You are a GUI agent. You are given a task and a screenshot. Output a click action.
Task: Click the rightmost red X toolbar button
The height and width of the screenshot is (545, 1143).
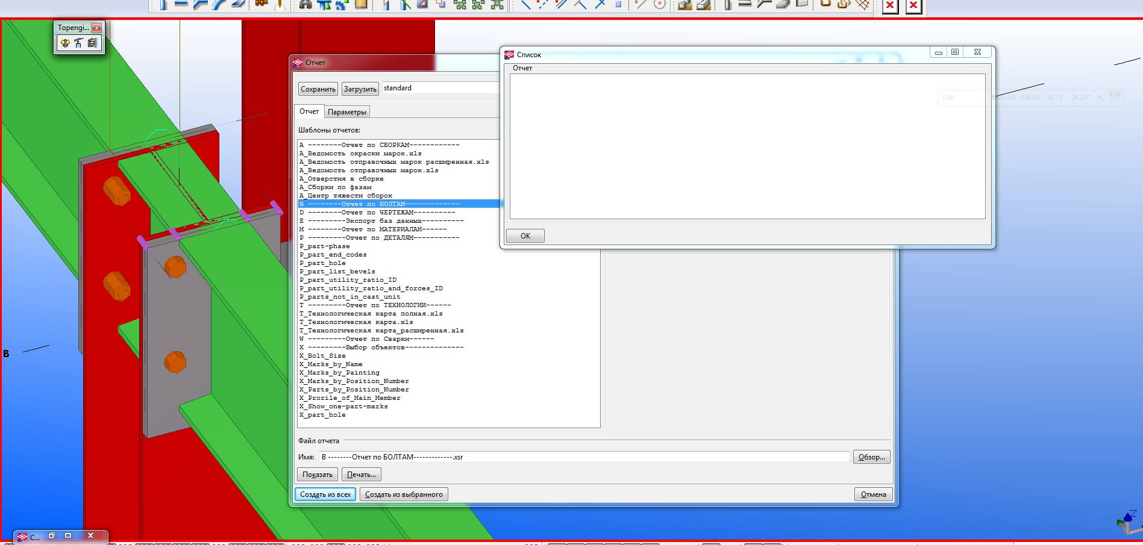pos(913,5)
